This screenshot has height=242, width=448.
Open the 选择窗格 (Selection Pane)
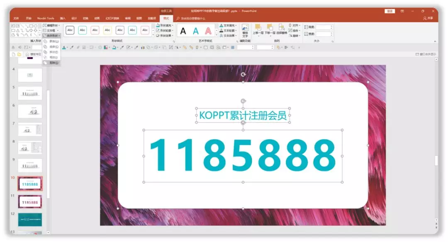click(281, 29)
